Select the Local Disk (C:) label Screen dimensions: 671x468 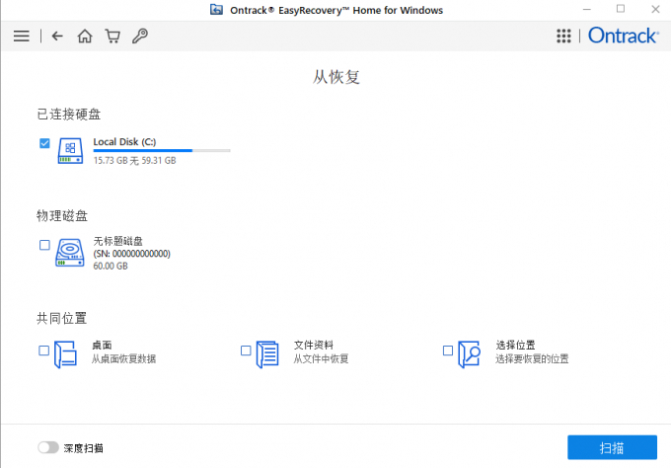124,142
